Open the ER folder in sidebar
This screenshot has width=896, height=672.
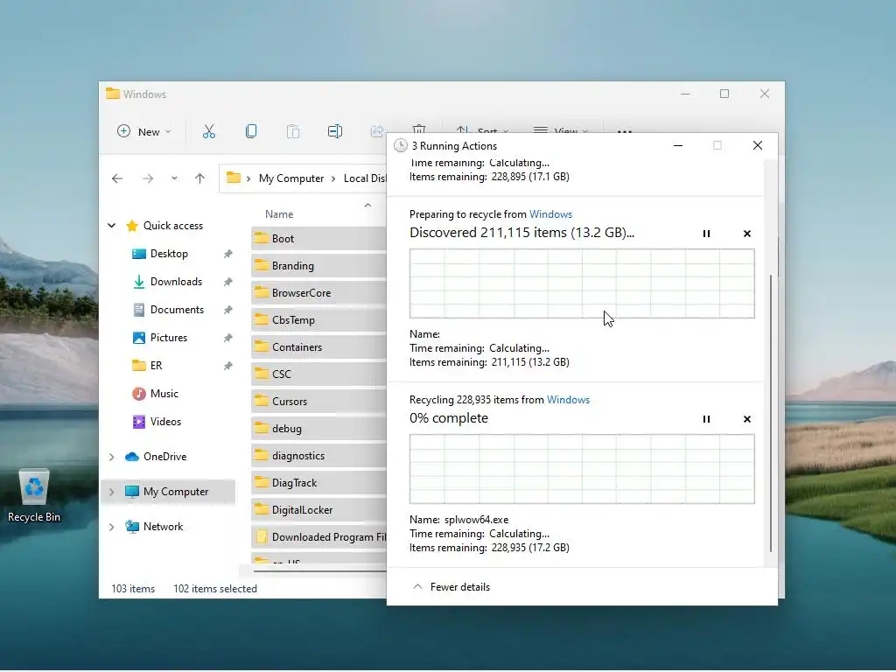click(156, 366)
